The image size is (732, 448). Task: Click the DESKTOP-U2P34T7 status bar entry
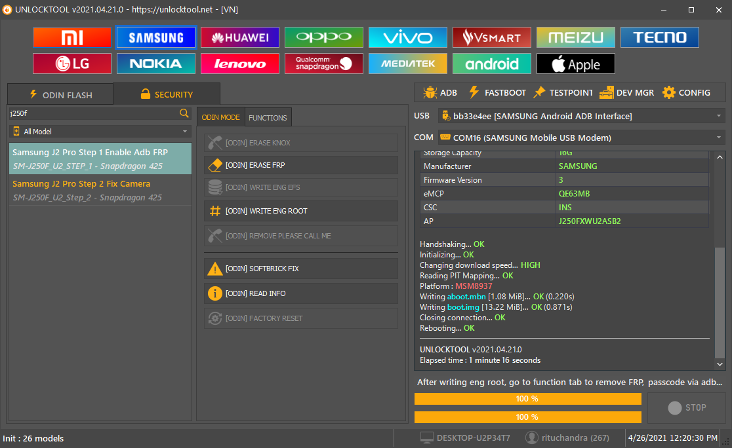point(466,438)
